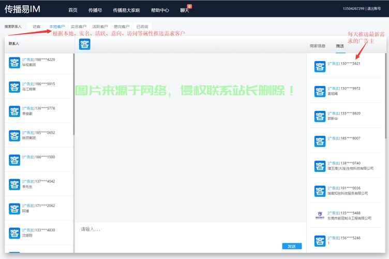Select the 136****5778 contact avatar

coord(14,111)
